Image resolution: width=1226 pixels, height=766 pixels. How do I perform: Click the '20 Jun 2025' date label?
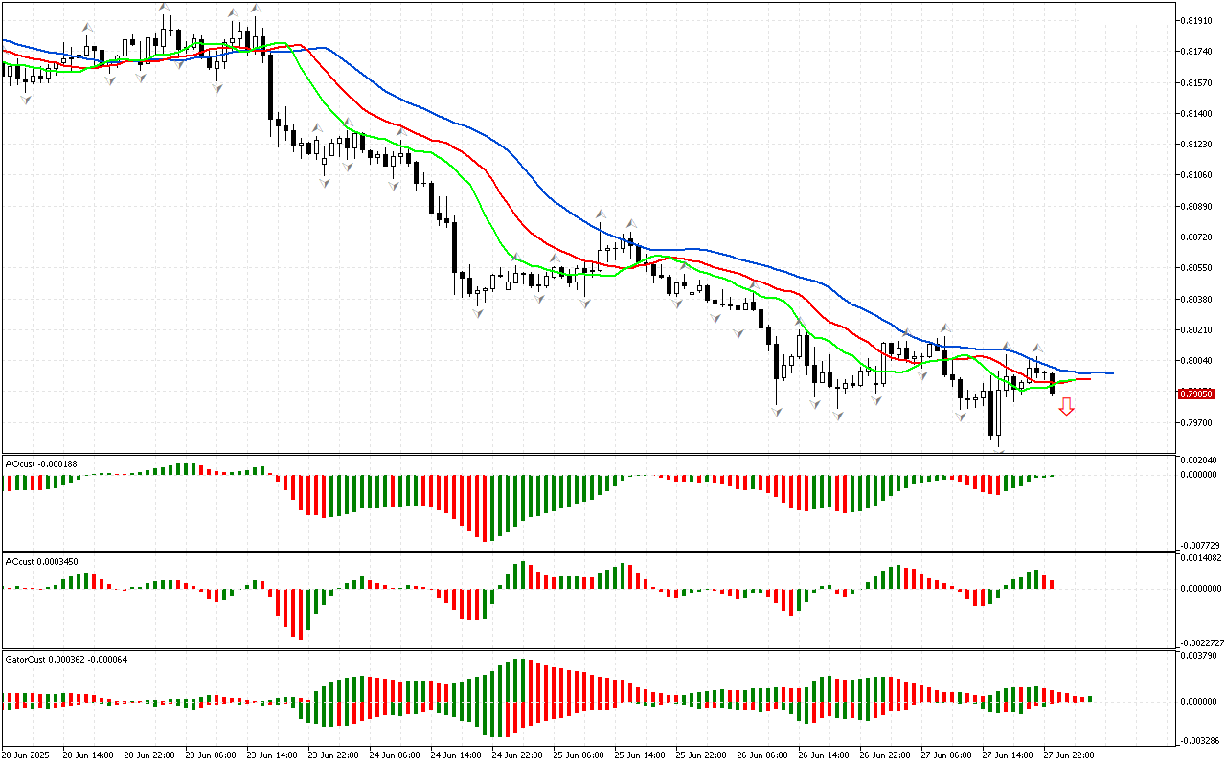coord(27,755)
